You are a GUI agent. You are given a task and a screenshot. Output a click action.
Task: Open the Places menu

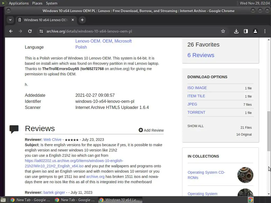coord(37,3)
